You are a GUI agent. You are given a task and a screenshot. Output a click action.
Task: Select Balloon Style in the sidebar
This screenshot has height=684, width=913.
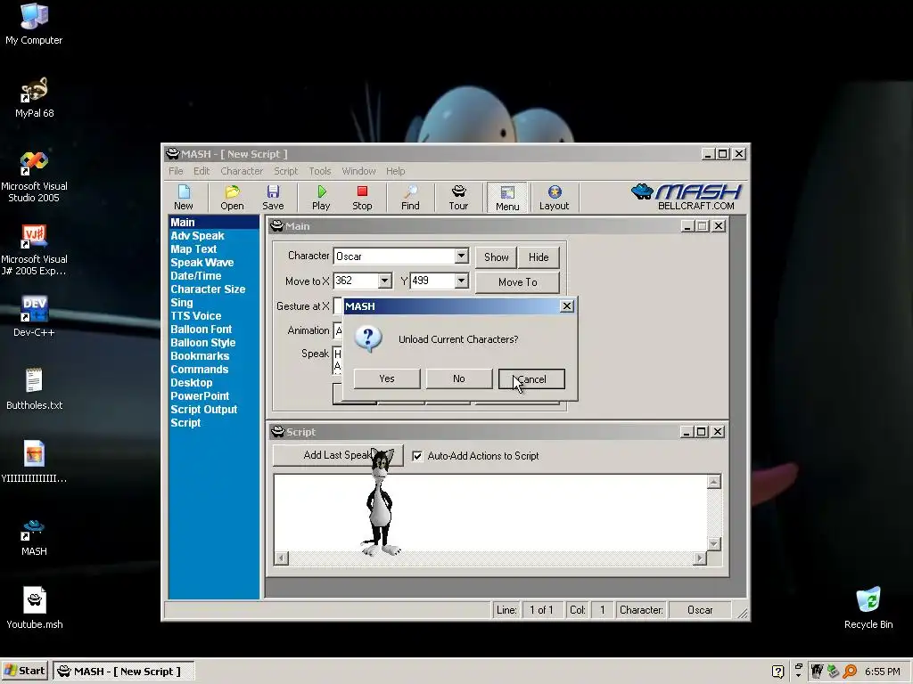click(x=202, y=343)
